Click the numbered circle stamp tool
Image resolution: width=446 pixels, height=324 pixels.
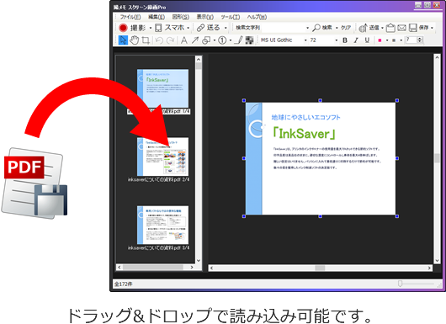click(x=222, y=40)
